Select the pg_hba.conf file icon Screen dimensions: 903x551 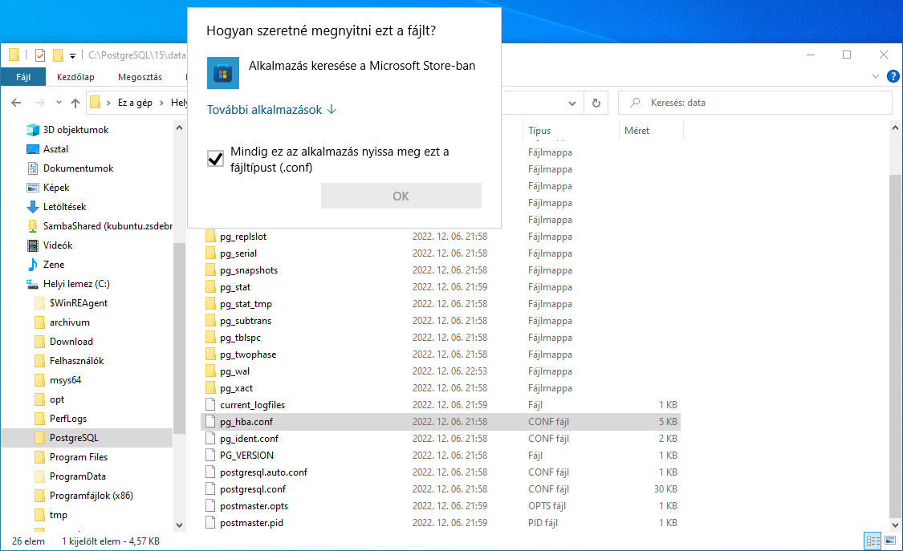tap(211, 422)
